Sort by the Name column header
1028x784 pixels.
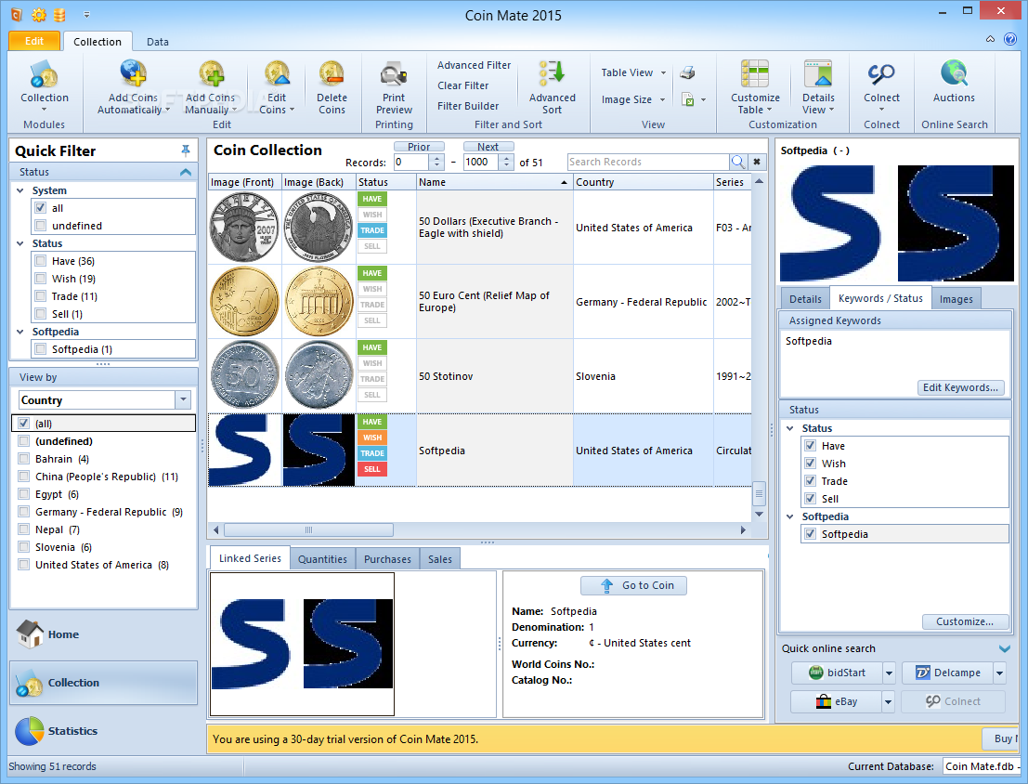click(494, 182)
